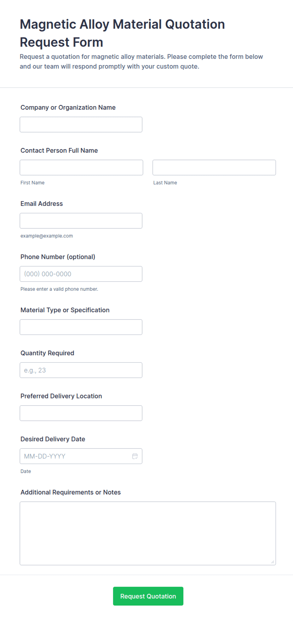Focus the Desired Delivery Date input

pyautogui.click(x=81, y=456)
